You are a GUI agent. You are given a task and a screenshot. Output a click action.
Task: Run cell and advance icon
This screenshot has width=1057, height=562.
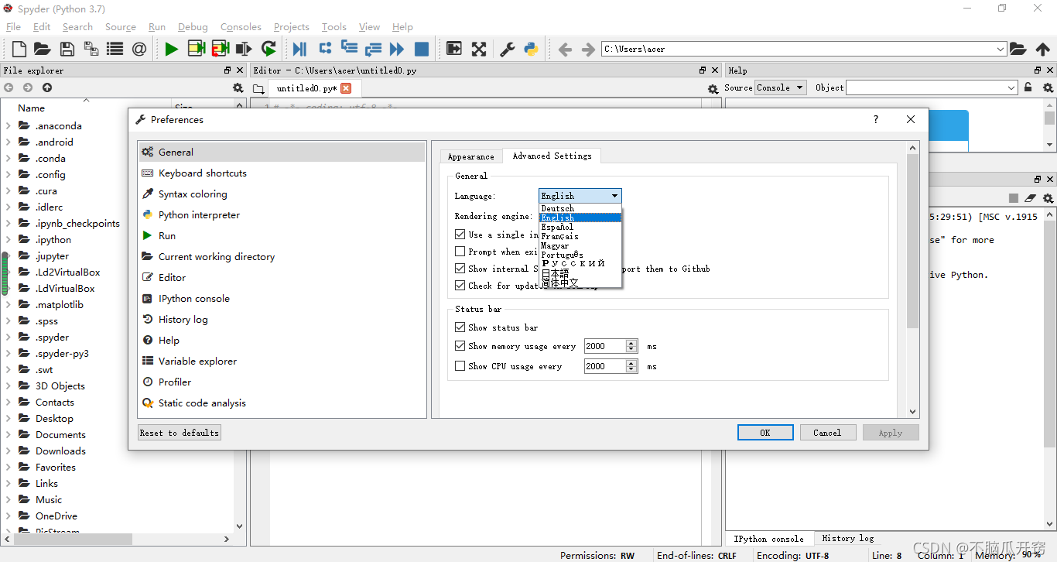(220, 49)
